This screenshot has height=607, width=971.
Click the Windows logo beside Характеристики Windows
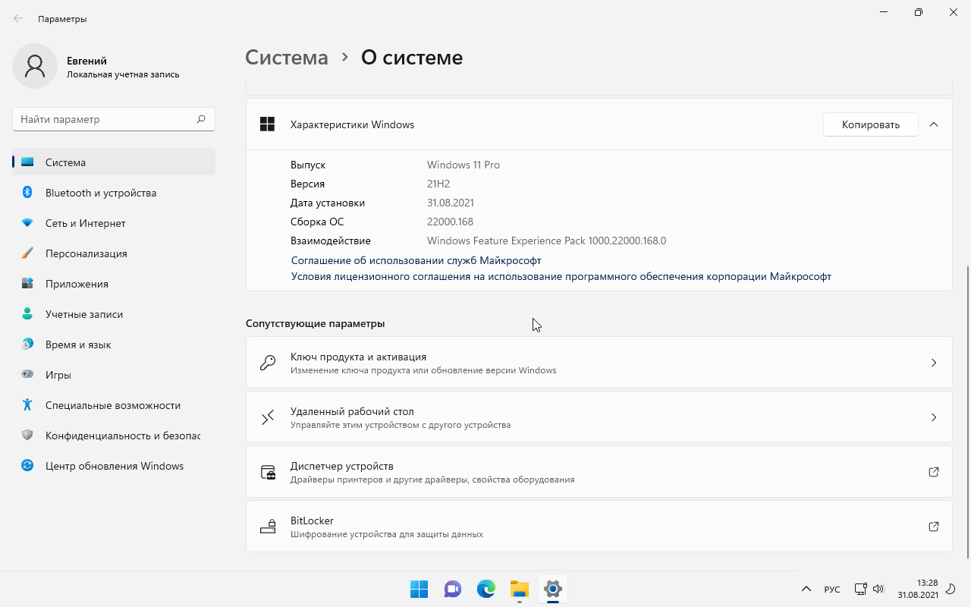267,124
